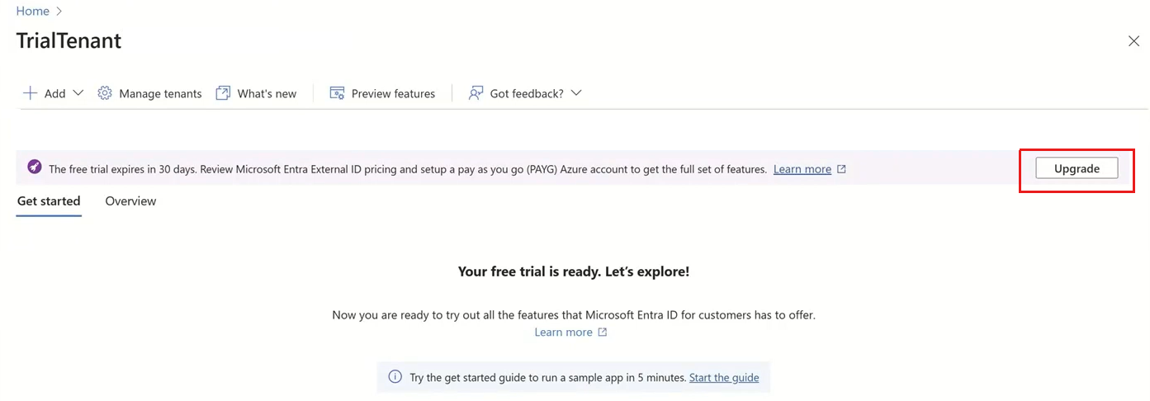Click the Got feedback person icon
Screen dimensions: 1150x401
(476, 93)
